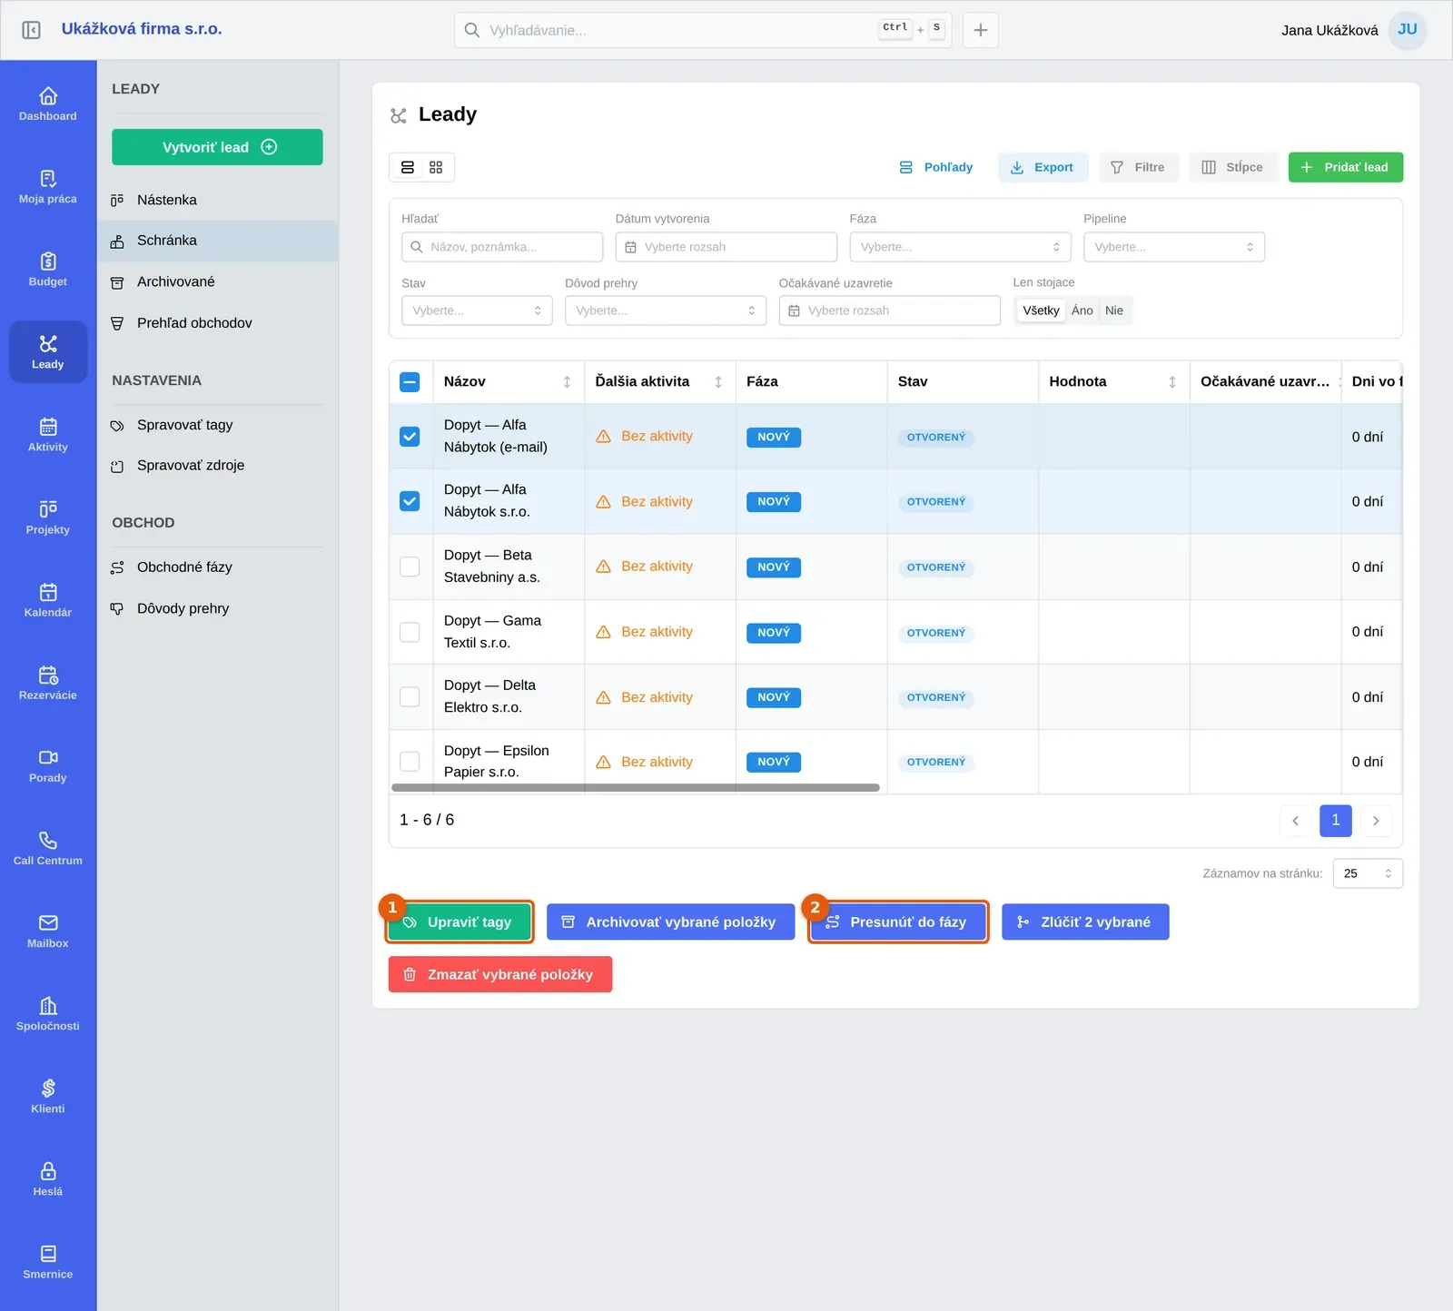Open Prehľad obchodov menu item
The image size is (1453, 1311).
[218, 323]
